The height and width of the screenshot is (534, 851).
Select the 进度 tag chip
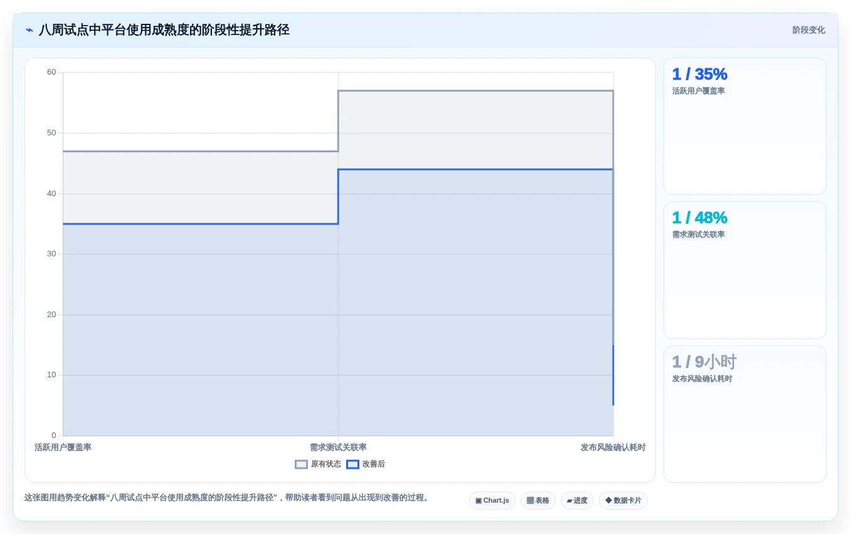pos(577,501)
